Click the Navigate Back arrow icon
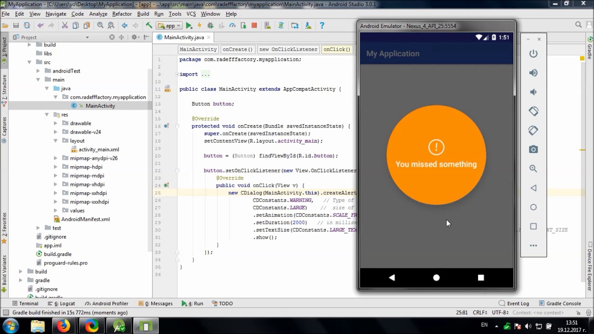The width and height of the screenshot is (594, 334). 124,26
